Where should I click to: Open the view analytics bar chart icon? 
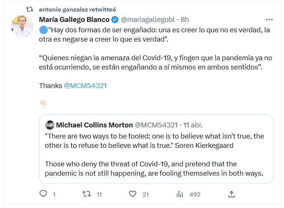pos(180,194)
